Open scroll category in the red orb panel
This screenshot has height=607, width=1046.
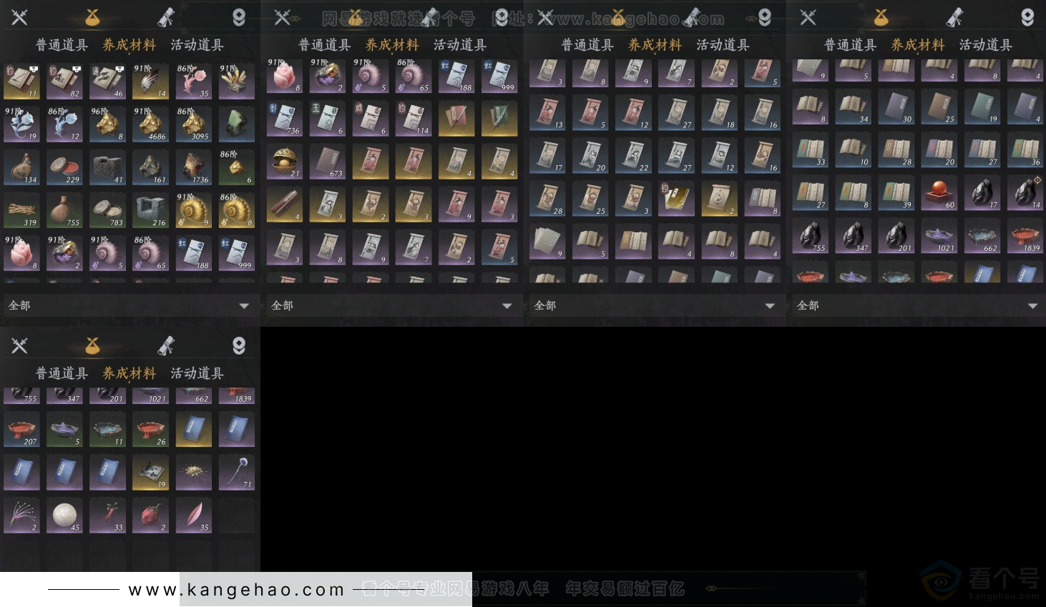(x=954, y=17)
